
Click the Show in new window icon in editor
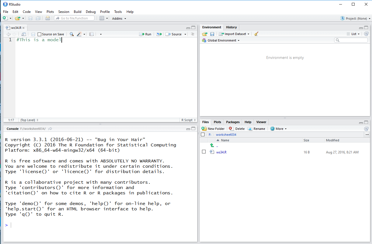click(x=24, y=34)
